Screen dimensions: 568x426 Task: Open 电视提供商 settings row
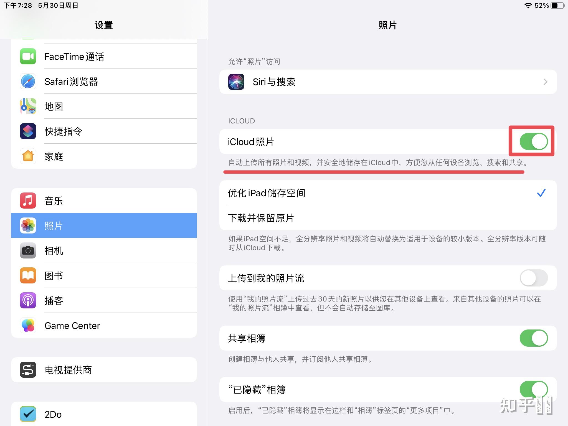pyautogui.click(x=104, y=370)
